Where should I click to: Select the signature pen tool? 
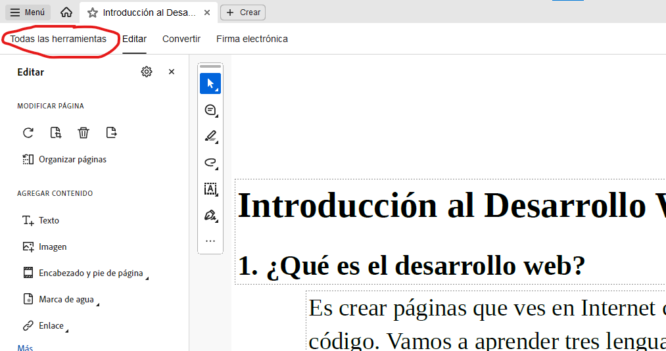coord(210,215)
